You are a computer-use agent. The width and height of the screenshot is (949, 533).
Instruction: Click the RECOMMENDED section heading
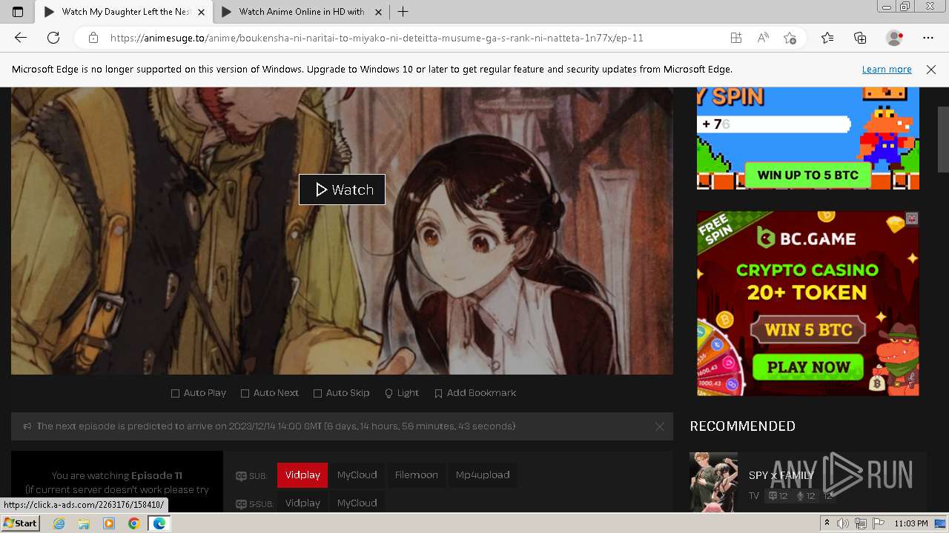point(742,426)
